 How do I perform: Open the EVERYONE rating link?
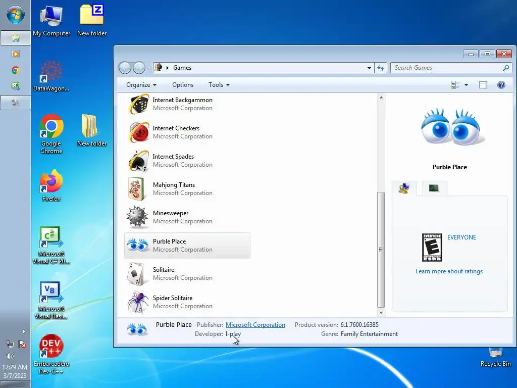click(x=461, y=237)
